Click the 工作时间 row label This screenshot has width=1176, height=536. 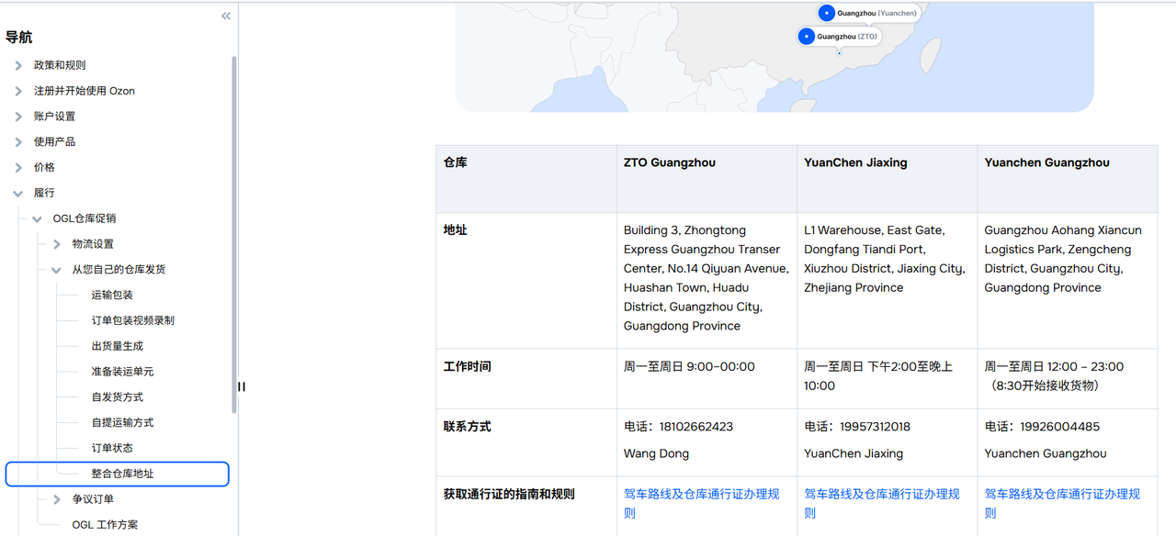(x=468, y=366)
